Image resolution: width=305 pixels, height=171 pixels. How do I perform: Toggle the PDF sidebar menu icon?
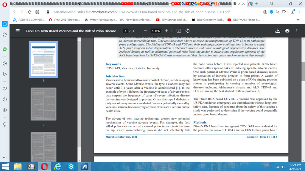pos(18,31)
